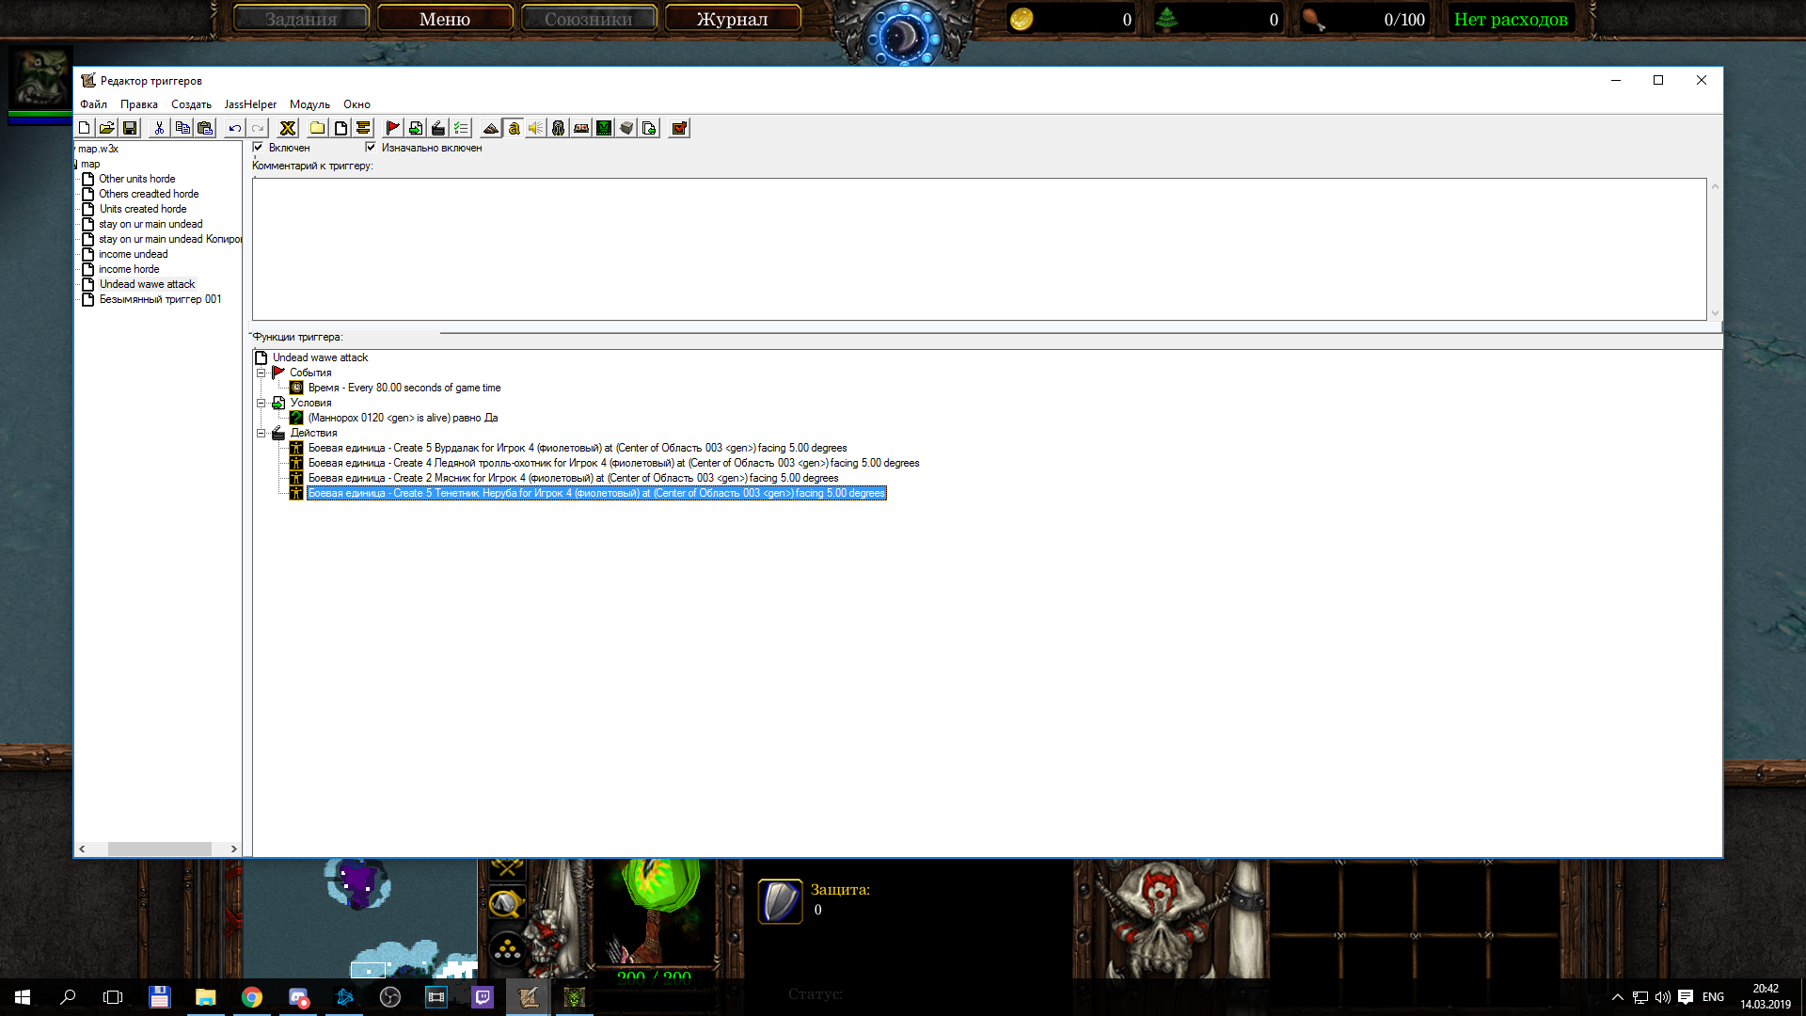Click the Журнал button in the game bar
This screenshot has height=1016, width=1806.
tap(732, 19)
